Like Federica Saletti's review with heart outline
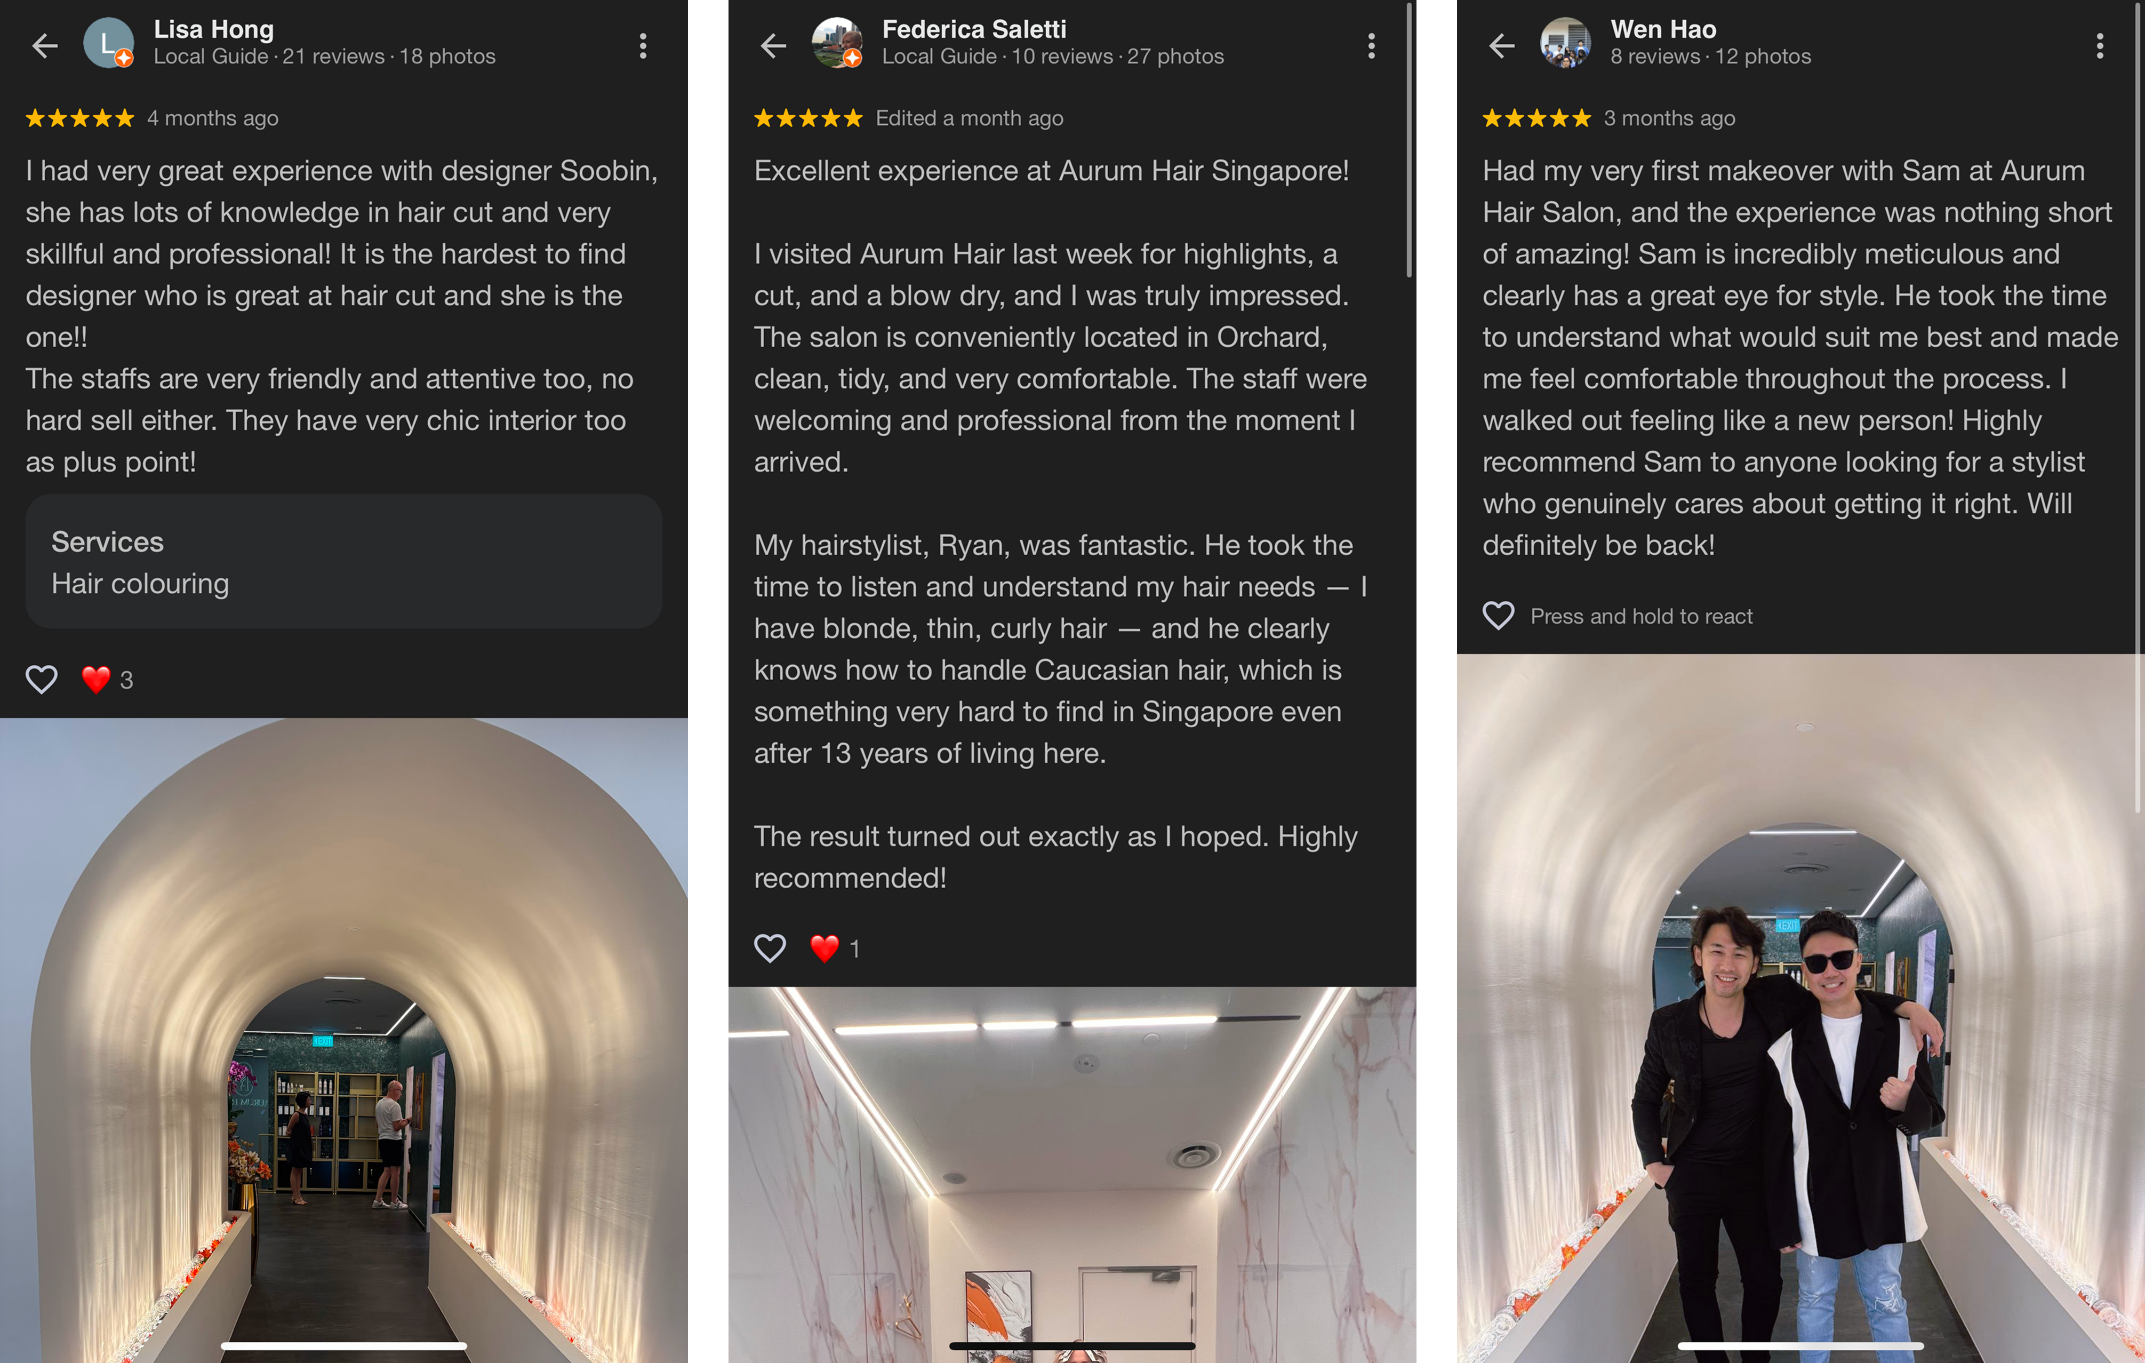Viewport: 2145px width, 1363px height. 771,948
